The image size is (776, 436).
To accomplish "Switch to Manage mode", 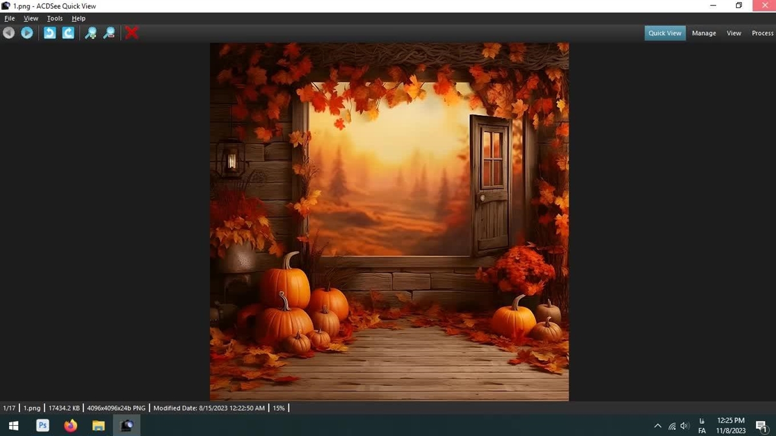I will click(704, 33).
